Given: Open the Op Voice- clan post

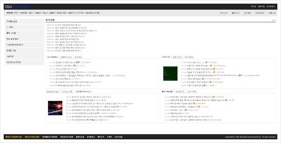Looking at the screenshot, I should [177, 110].
